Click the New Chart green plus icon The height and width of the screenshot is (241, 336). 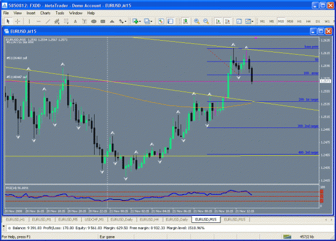click(x=135, y=21)
